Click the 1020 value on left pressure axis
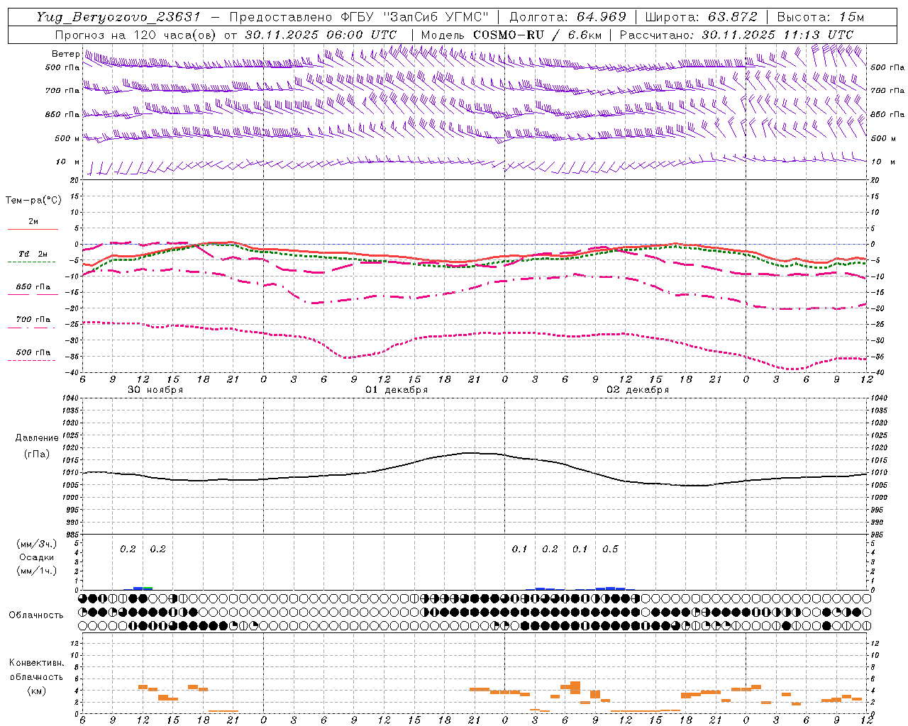The height and width of the screenshot is (726, 908). point(71,448)
